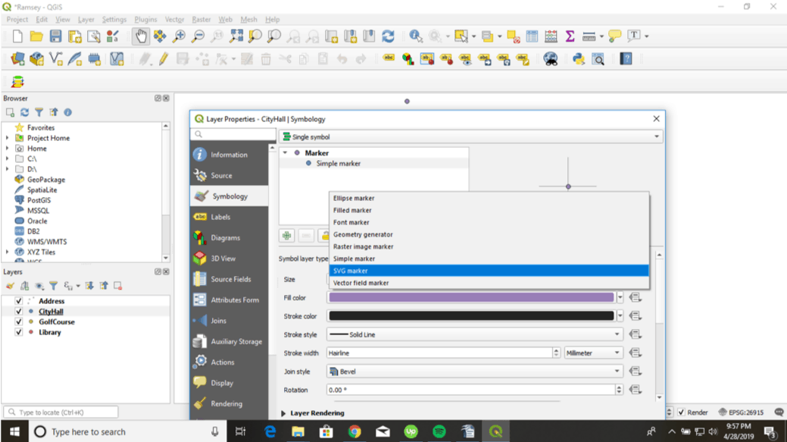787x442 pixels.
Task: Add a symbol layer with plus button
Action: (x=287, y=236)
